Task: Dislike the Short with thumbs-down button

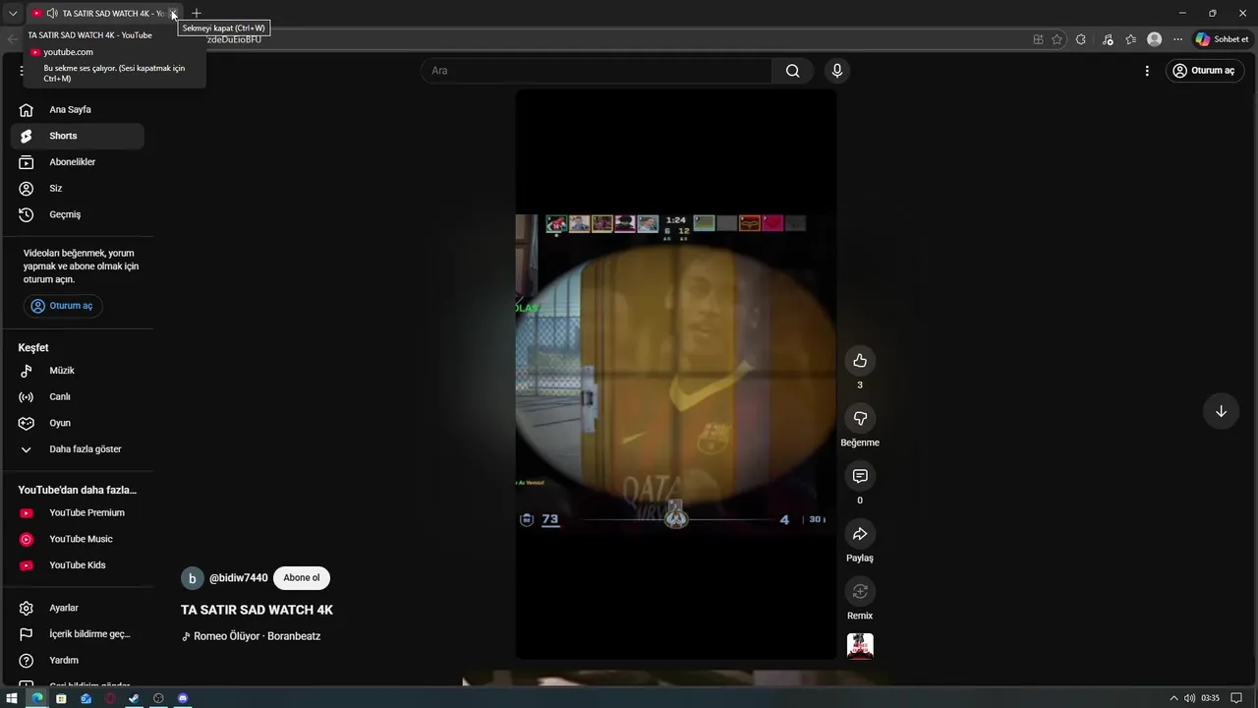Action: pyautogui.click(x=860, y=419)
